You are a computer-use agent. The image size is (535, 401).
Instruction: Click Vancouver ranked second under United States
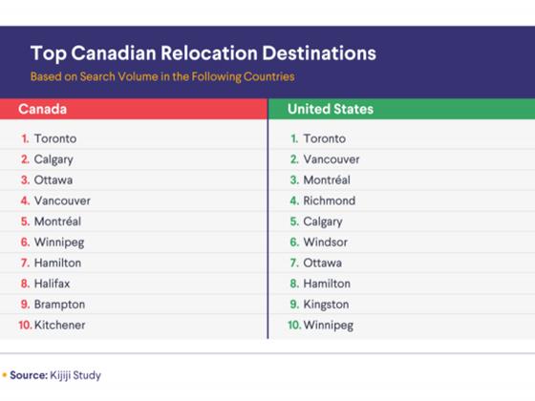click(332, 159)
